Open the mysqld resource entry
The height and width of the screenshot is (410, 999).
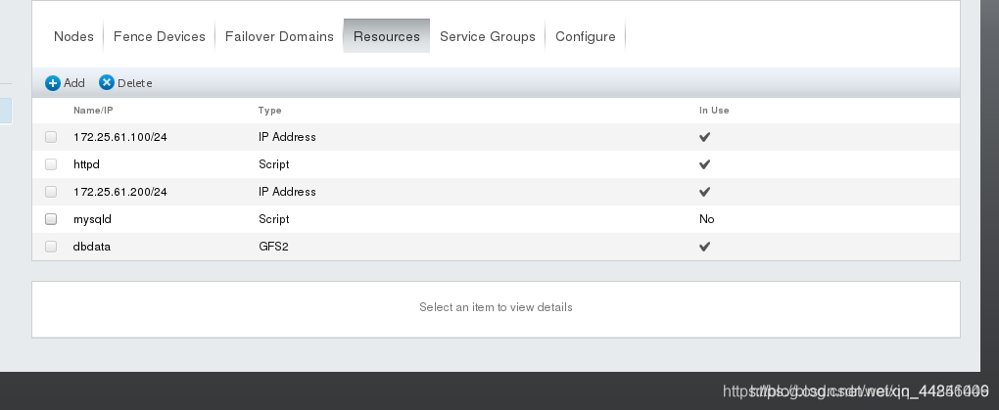(92, 219)
